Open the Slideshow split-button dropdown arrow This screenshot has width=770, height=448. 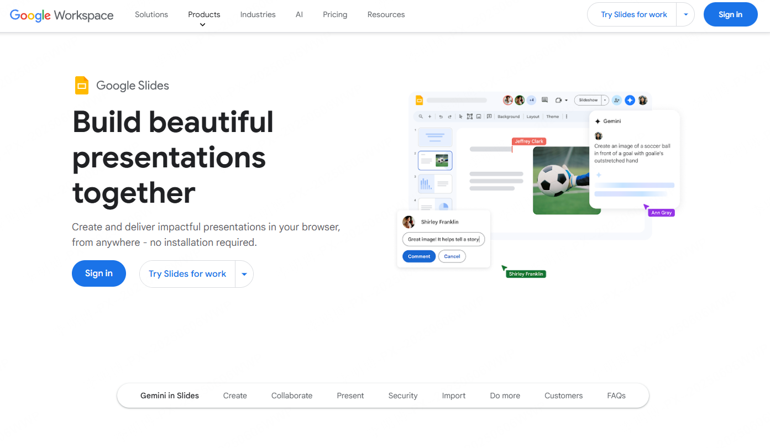coord(604,100)
